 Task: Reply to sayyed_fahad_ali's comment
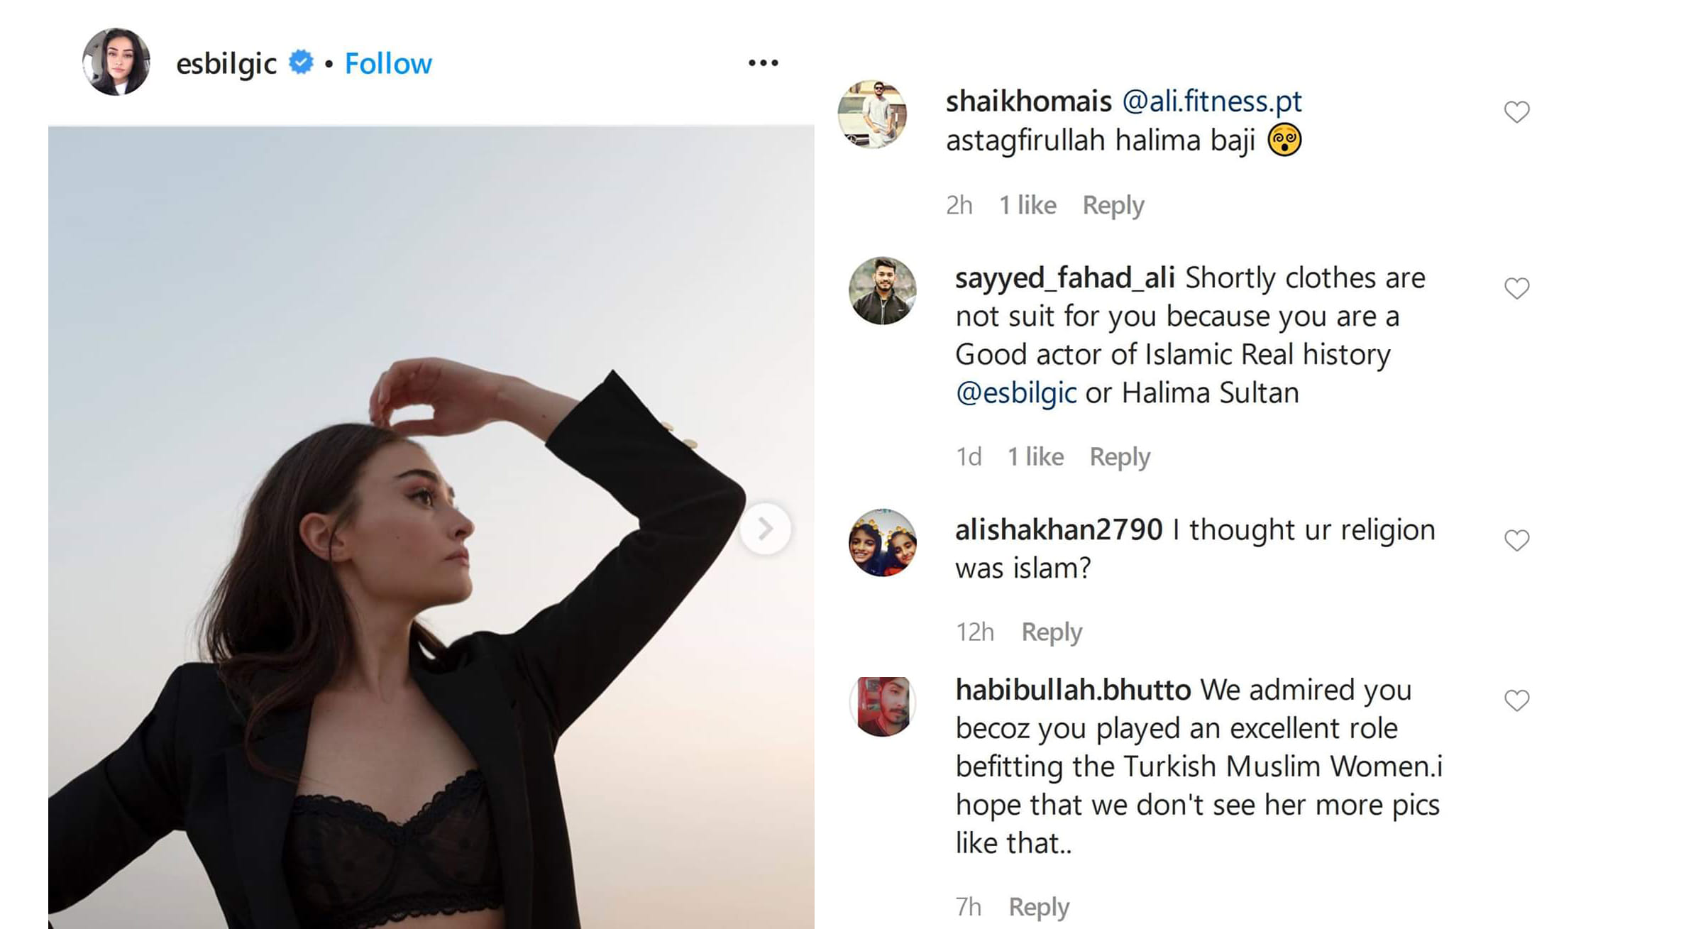pos(1120,457)
